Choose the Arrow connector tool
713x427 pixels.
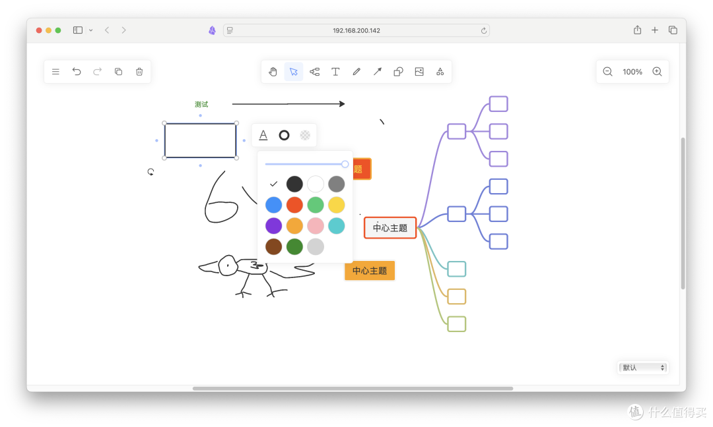coord(377,71)
